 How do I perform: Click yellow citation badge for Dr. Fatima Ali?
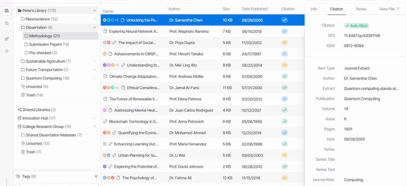point(285,178)
